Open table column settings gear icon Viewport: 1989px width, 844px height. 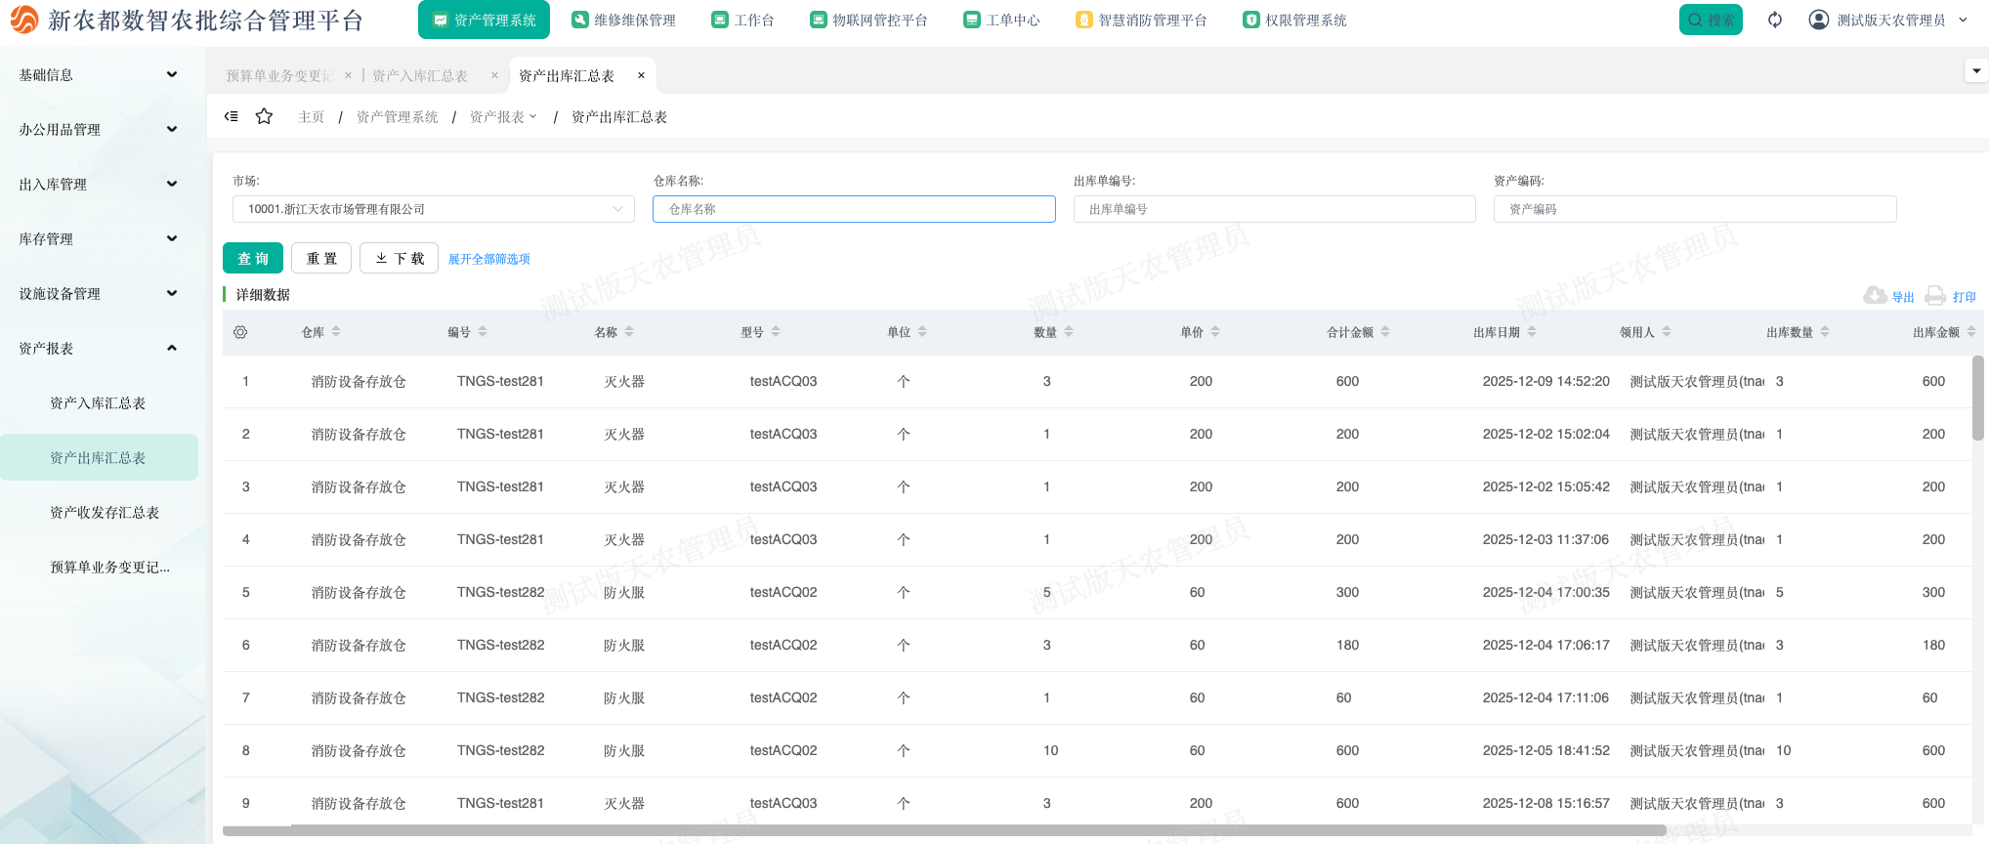(x=240, y=332)
